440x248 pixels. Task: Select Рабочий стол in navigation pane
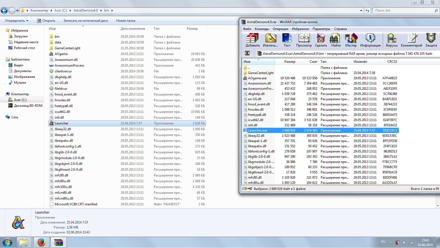click(24, 48)
